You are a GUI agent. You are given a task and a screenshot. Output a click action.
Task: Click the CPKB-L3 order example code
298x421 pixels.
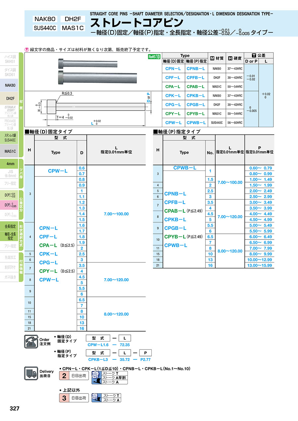pyautogui.click(x=98, y=359)
